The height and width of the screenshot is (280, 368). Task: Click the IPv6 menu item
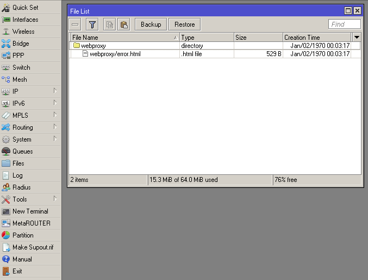(x=30, y=104)
